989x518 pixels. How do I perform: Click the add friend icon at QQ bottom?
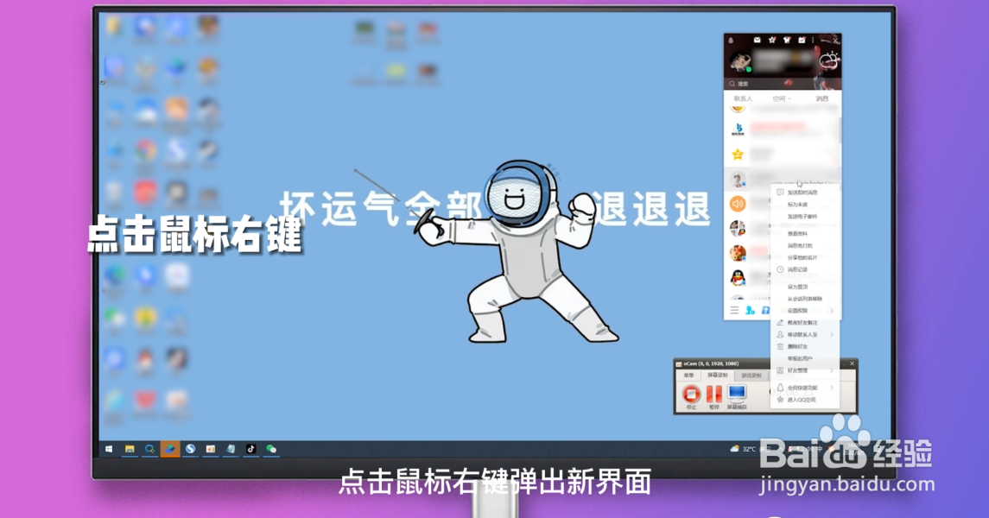click(x=750, y=310)
